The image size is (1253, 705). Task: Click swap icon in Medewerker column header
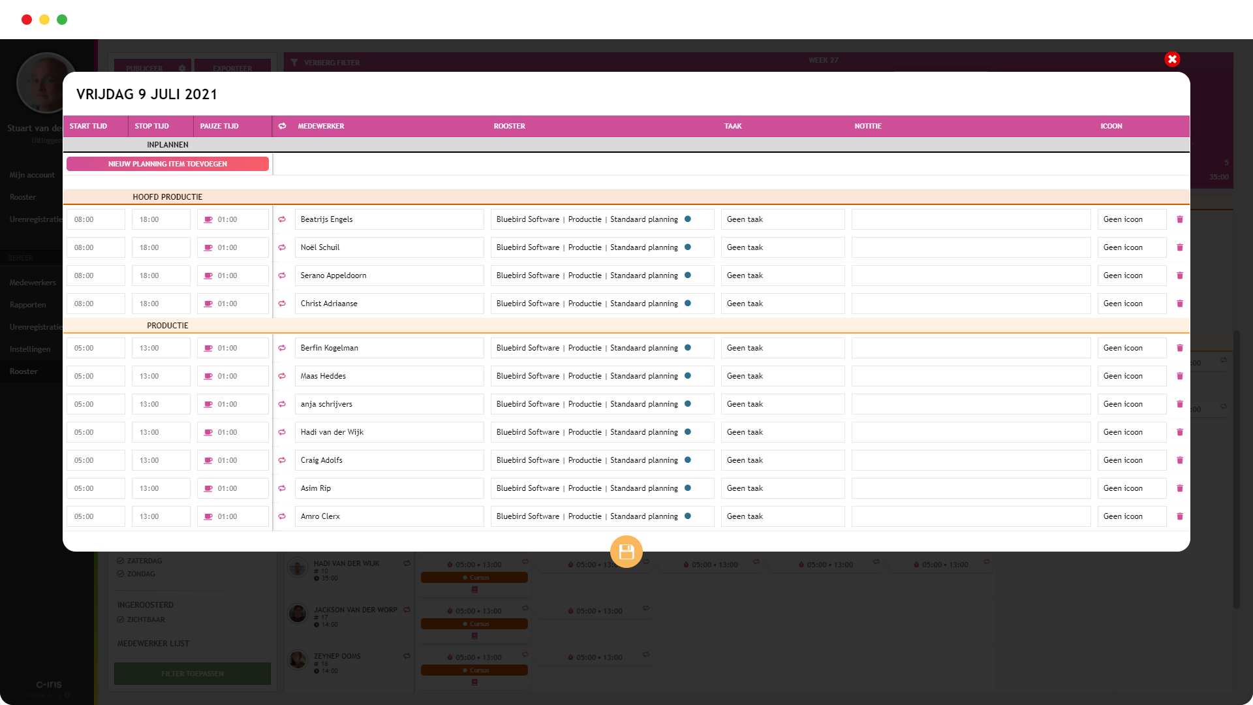(x=282, y=126)
